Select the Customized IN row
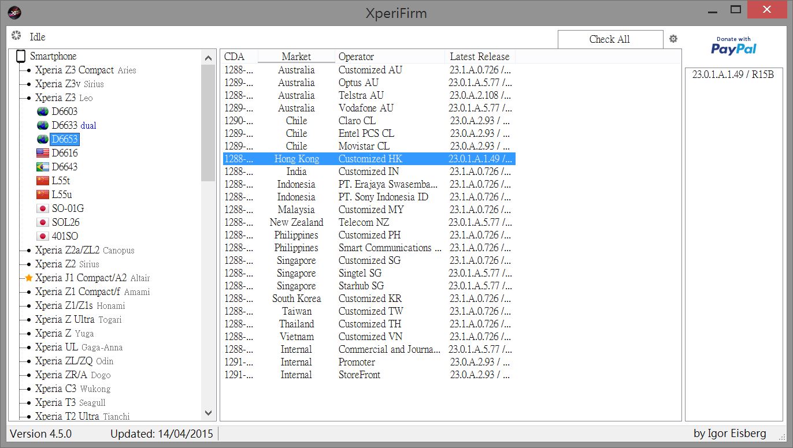793x448 pixels. [x=369, y=171]
